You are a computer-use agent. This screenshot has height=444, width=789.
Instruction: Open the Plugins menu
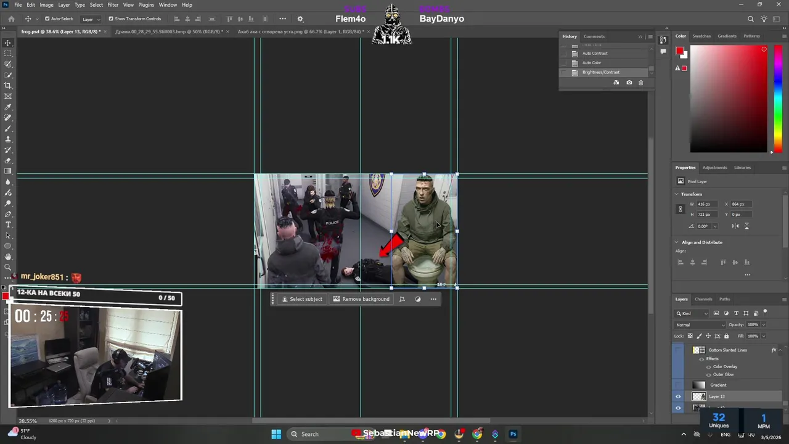click(x=146, y=5)
